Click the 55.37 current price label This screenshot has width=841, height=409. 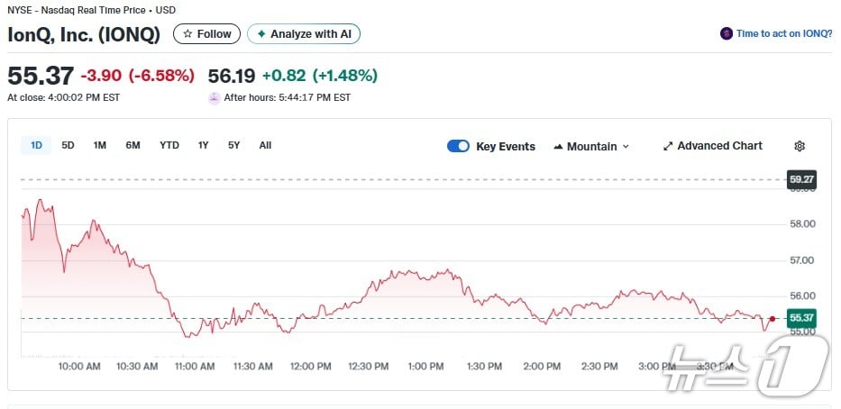coord(801,318)
